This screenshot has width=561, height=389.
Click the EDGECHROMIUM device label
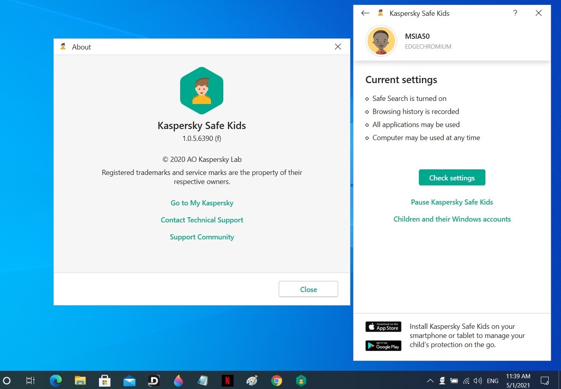coord(428,47)
